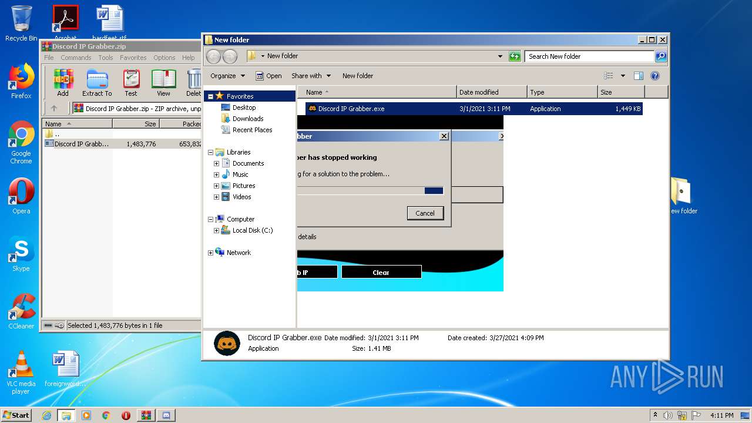Viewport: 752px width, 423px height.
Task: Click the Test icon in WinRAR
Action: pos(131,83)
